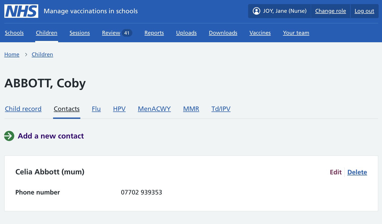Edit the Celia Abbott contact

tap(336, 172)
